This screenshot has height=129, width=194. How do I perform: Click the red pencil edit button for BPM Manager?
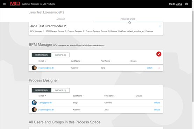(159, 54)
